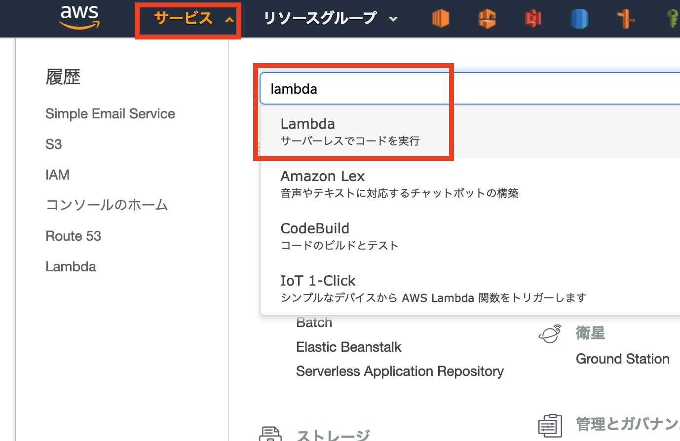Focus the service search box containing lambda

click(x=469, y=89)
